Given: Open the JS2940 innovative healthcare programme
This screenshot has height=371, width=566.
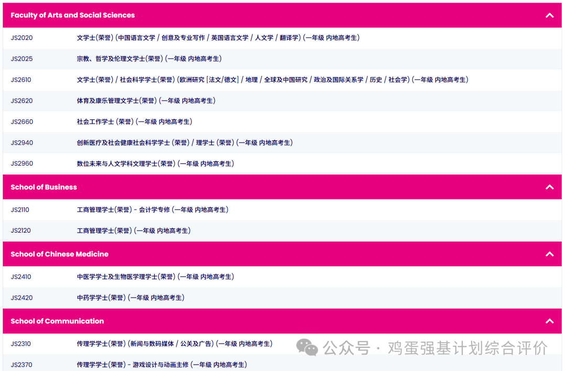Looking at the screenshot, I should [184, 143].
